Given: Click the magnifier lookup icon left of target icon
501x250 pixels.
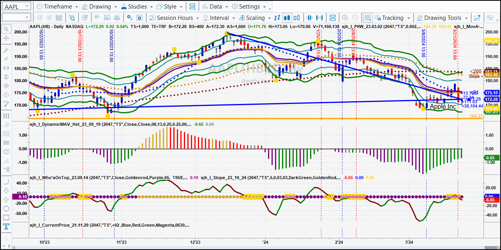Looking at the screenshot, I should point(72,18).
